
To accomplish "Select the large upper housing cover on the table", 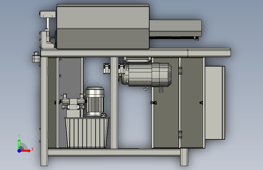I will (103, 27).
